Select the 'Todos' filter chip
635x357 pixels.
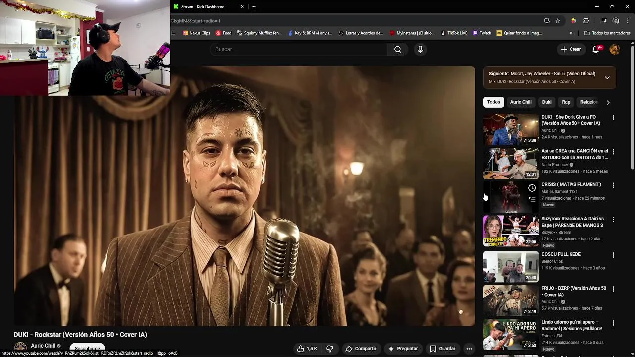494,102
